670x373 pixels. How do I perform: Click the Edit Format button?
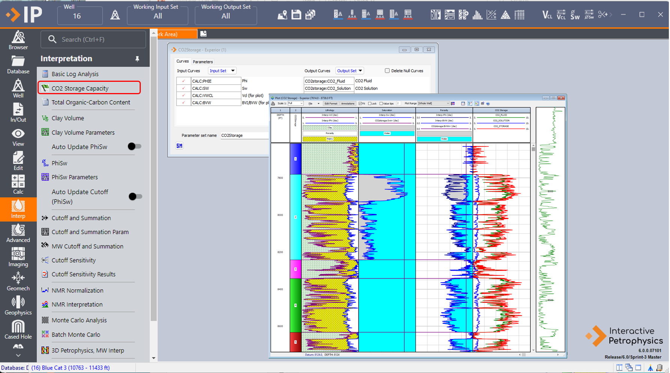pos(331,104)
